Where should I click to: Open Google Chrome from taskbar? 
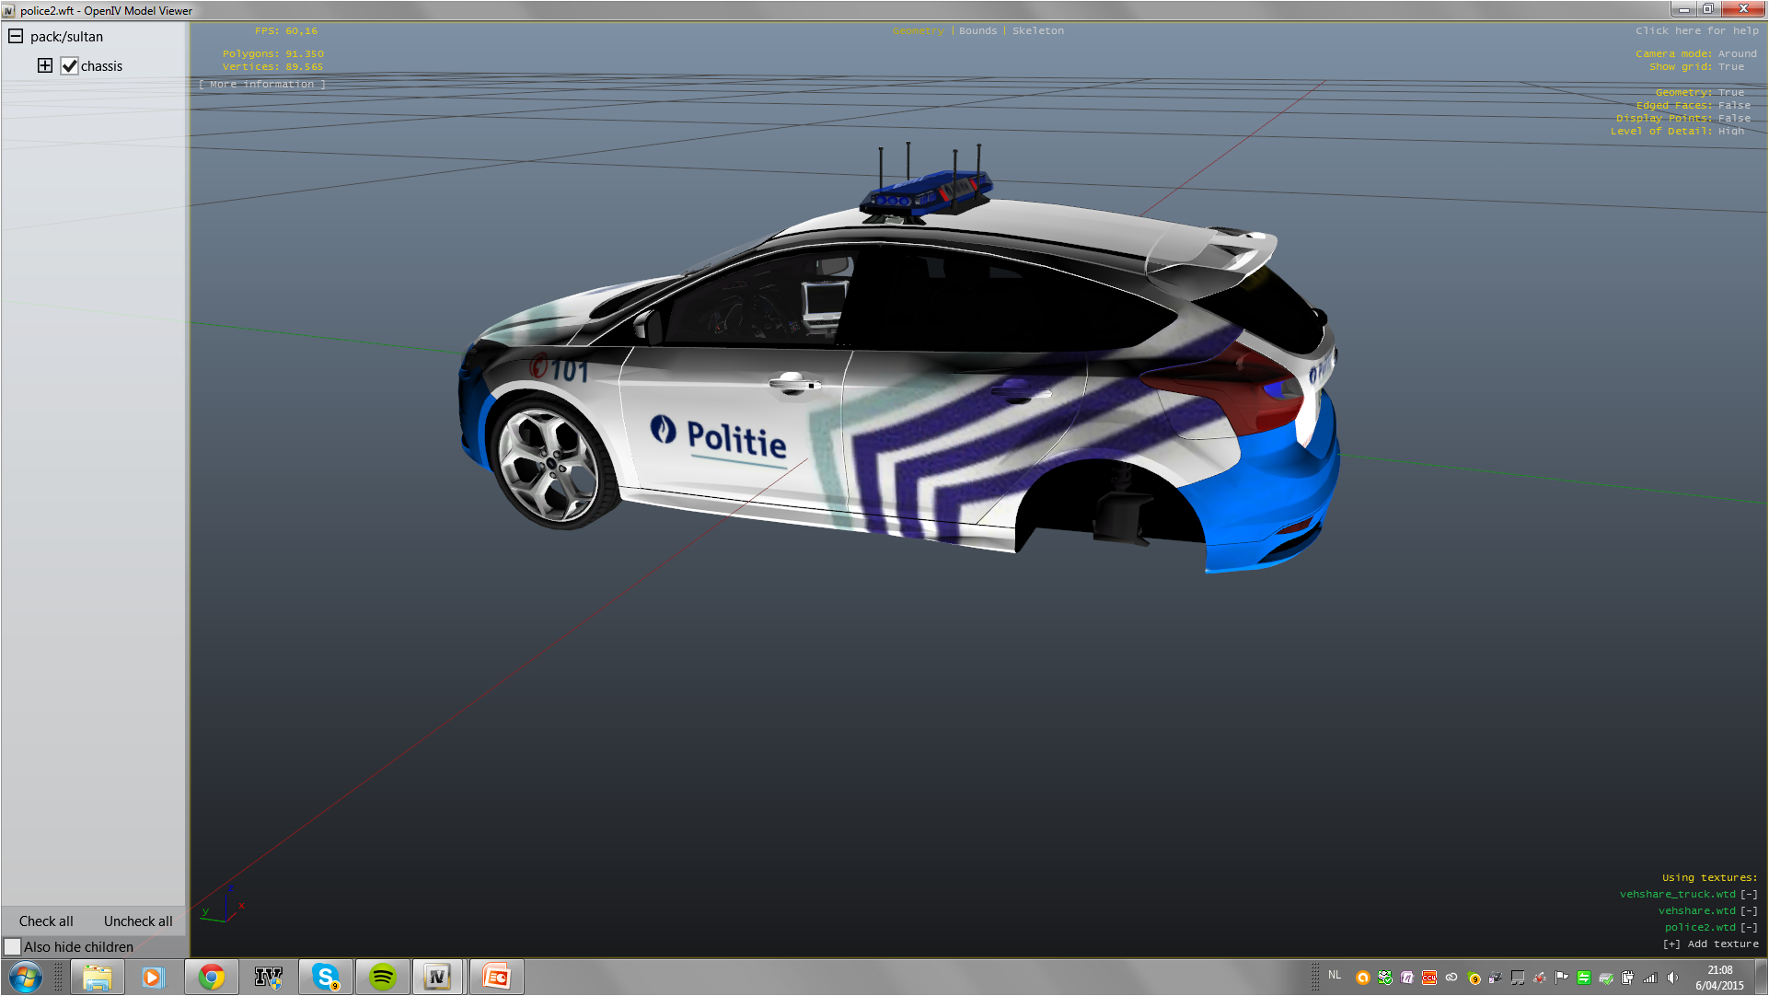211,977
